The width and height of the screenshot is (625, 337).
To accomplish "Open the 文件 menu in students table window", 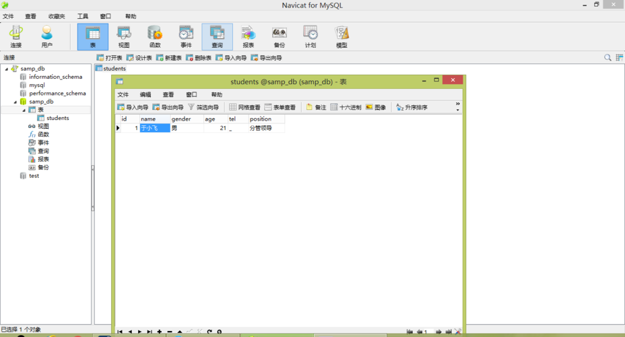I will (x=123, y=94).
